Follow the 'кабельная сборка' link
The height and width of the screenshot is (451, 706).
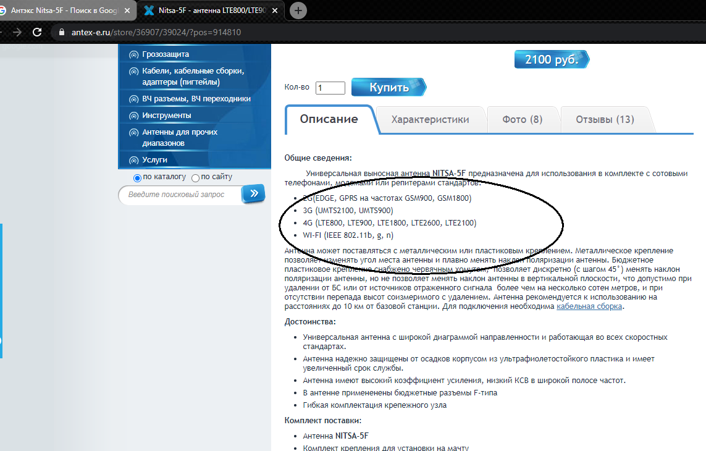tap(589, 306)
